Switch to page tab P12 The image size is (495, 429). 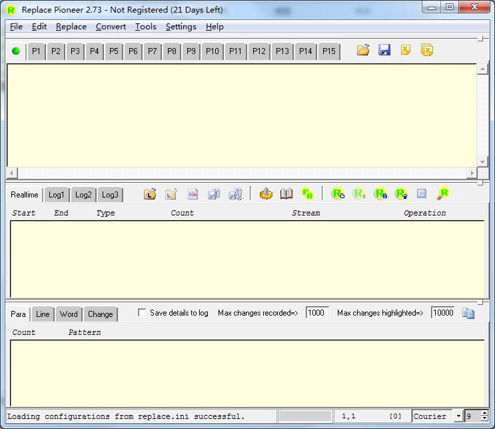tap(259, 51)
